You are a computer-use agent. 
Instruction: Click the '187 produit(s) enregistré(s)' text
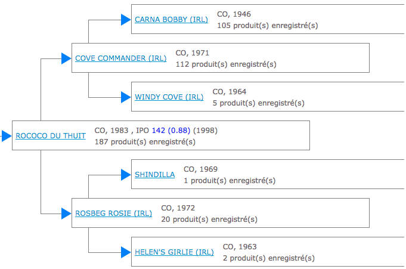[x=145, y=142]
